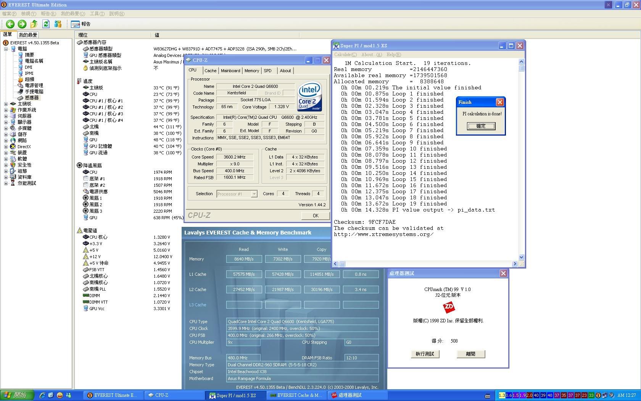Open the 檔案(F) menu in EVEREST
The image size is (641, 401).
tap(9, 14)
